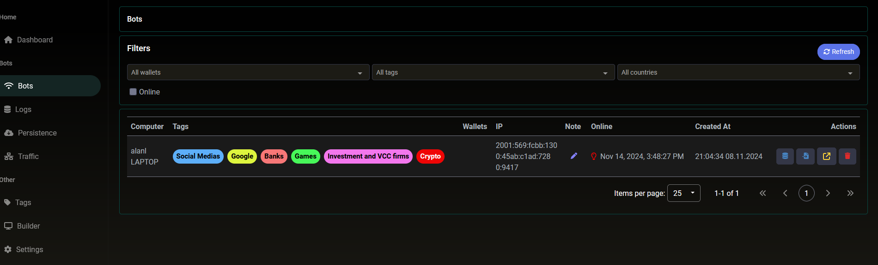Click the Note column header

click(x=573, y=126)
